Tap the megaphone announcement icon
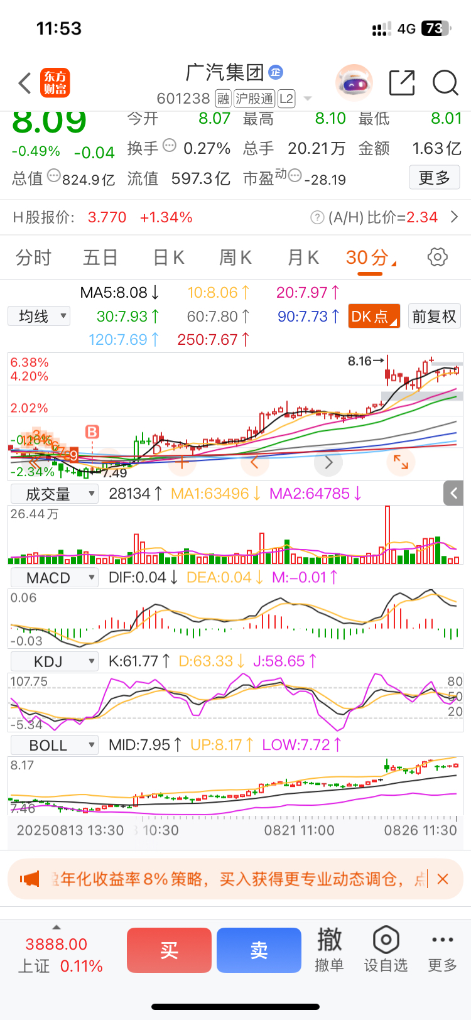471x1020 pixels. pyautogui.click(x=30, y=879)
